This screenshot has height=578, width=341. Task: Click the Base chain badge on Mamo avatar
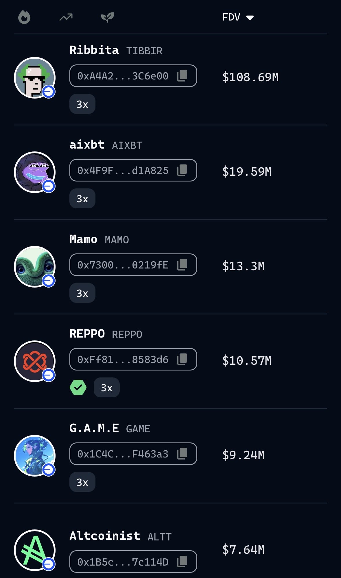tap(49, 281)
